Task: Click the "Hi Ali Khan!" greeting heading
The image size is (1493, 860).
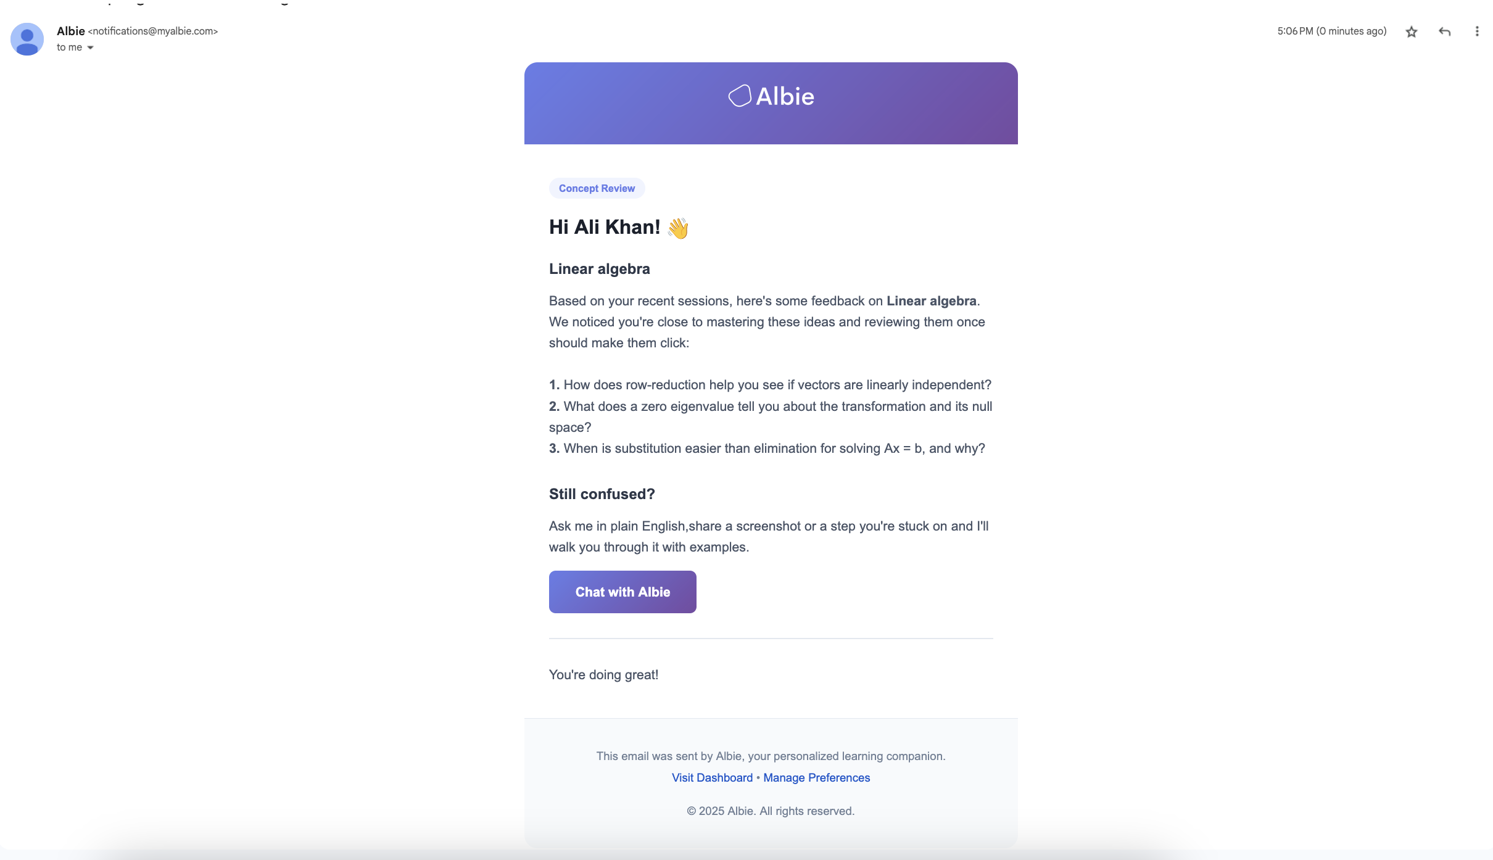Action: (x=605, y=227)
